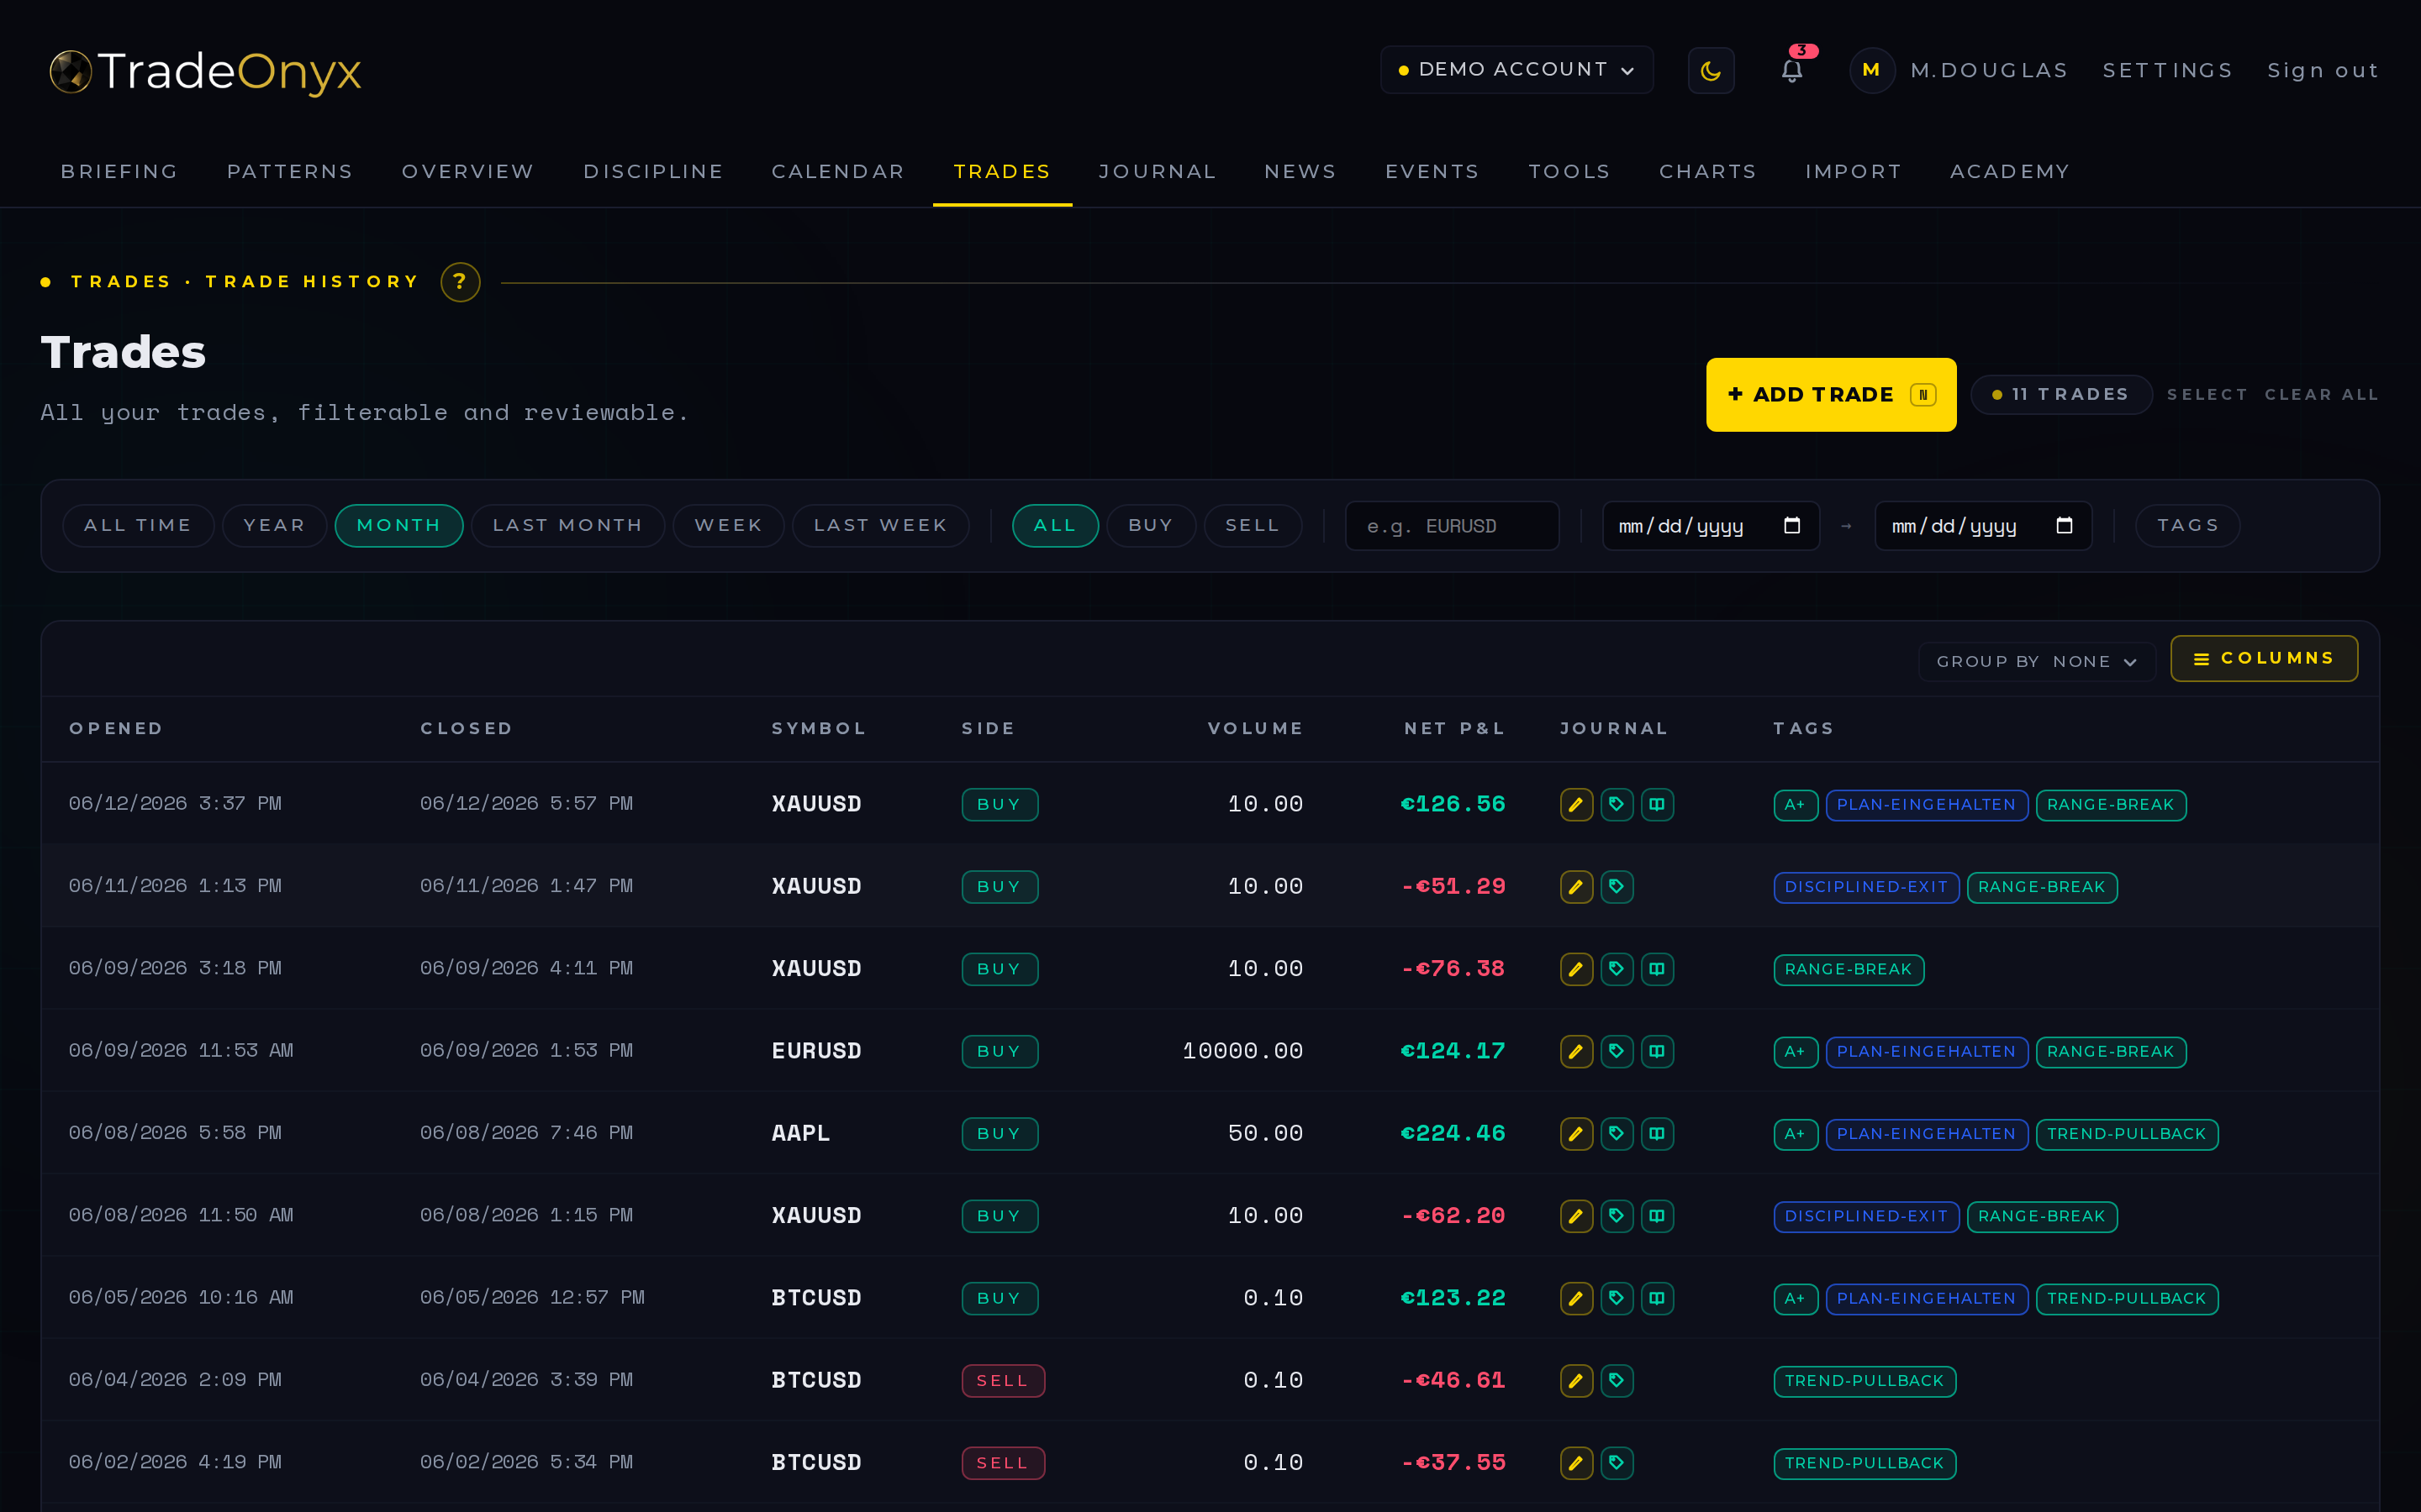Edit journal for 06/12 XAUUSD trade
The image size is (2421, 1512).
point(1575,804)
